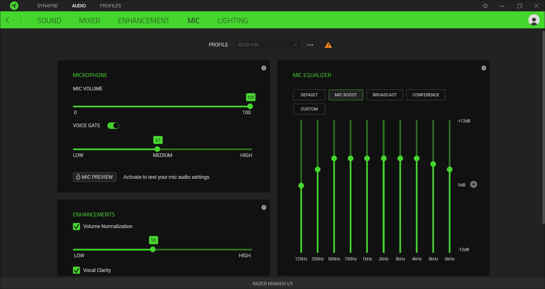
Task: Click the 125Hz equalizer band handle
Action: pos(301,186)
